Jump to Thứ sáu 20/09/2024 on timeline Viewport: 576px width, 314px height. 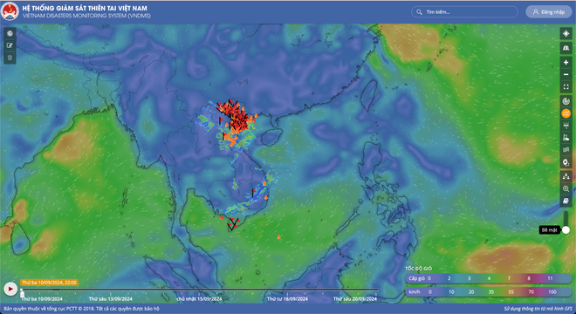(x=355, y=299)
